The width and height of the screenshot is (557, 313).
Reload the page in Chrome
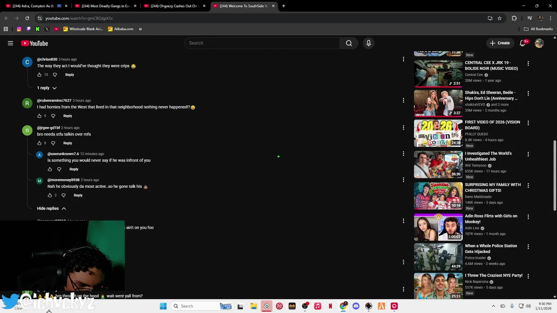(27, 18)
